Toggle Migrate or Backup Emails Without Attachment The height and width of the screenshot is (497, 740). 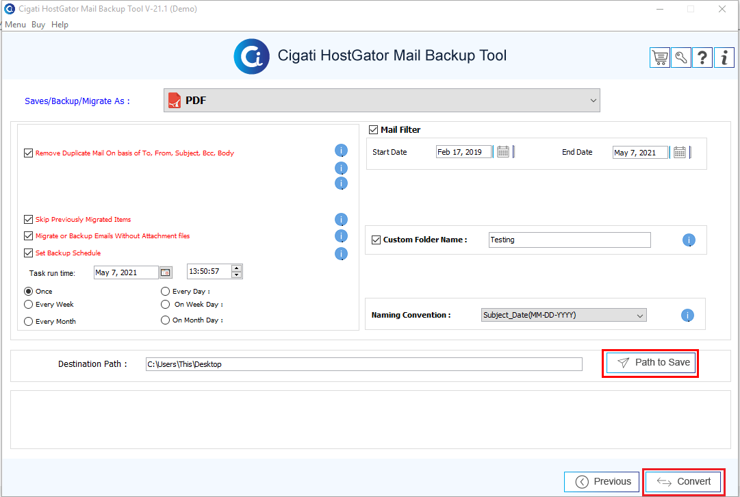click(28, 236)
